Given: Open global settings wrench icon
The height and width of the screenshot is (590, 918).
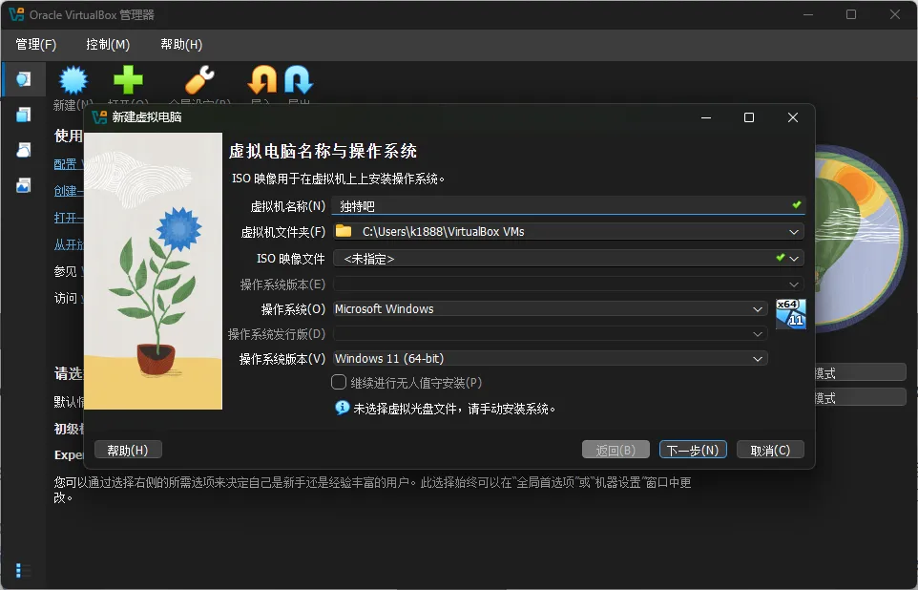Looking at the screenshot, I should coord(199,79).
